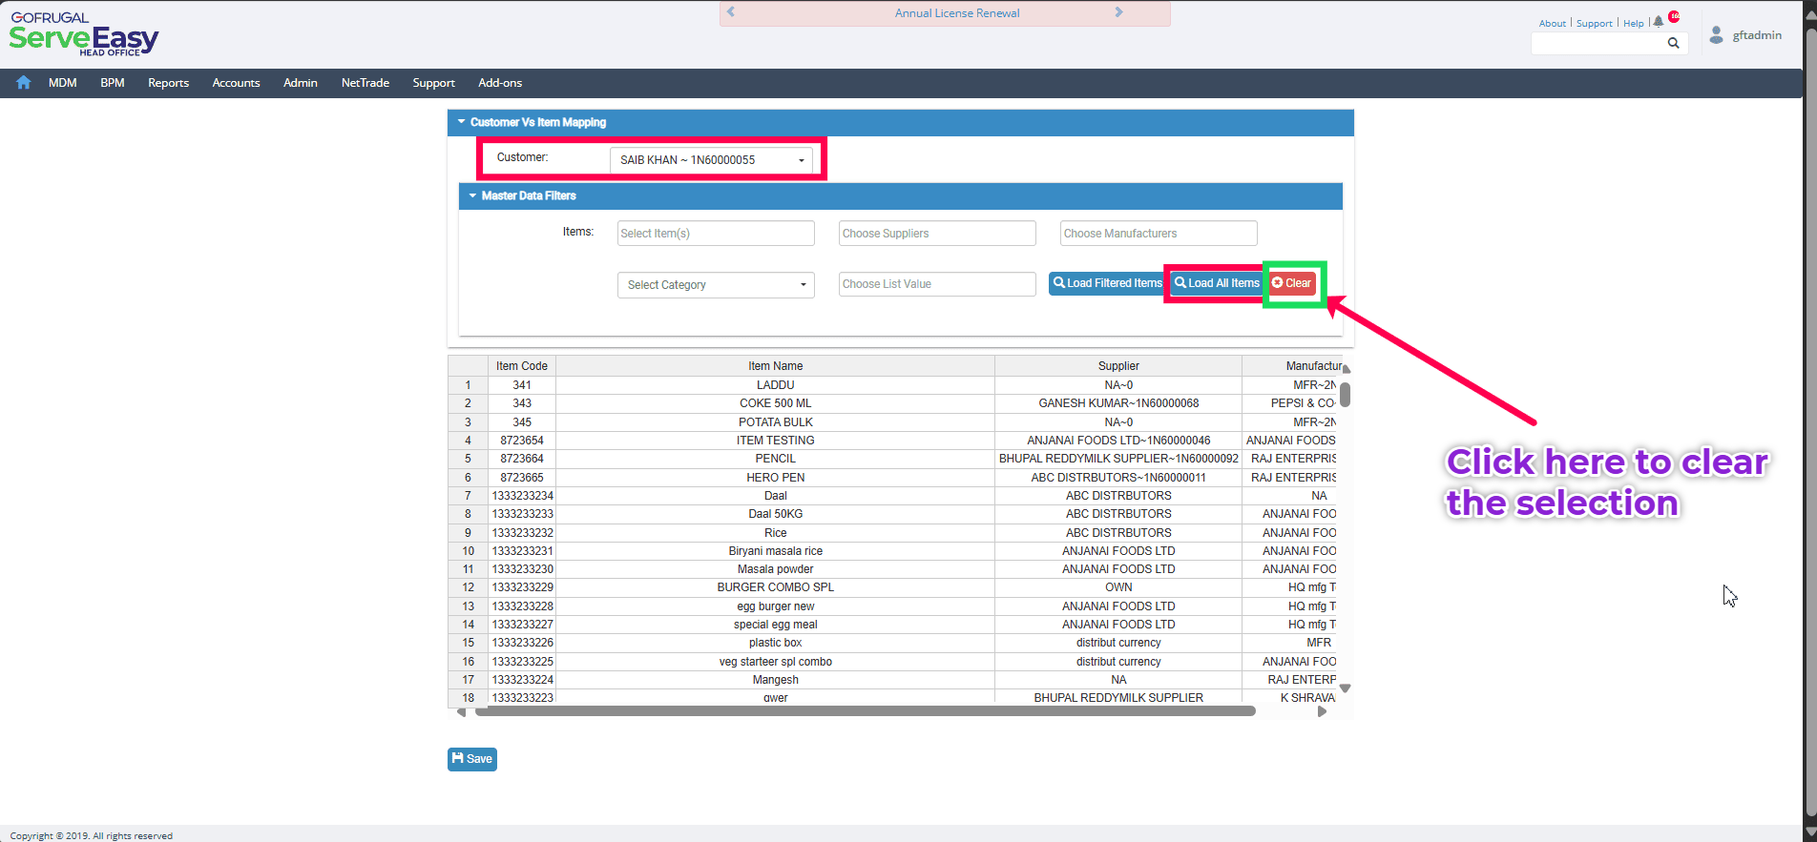Open the Reports menu
Image resolution: width=1817 pixels, height=842 pixels.
click(x=169, y=83)
